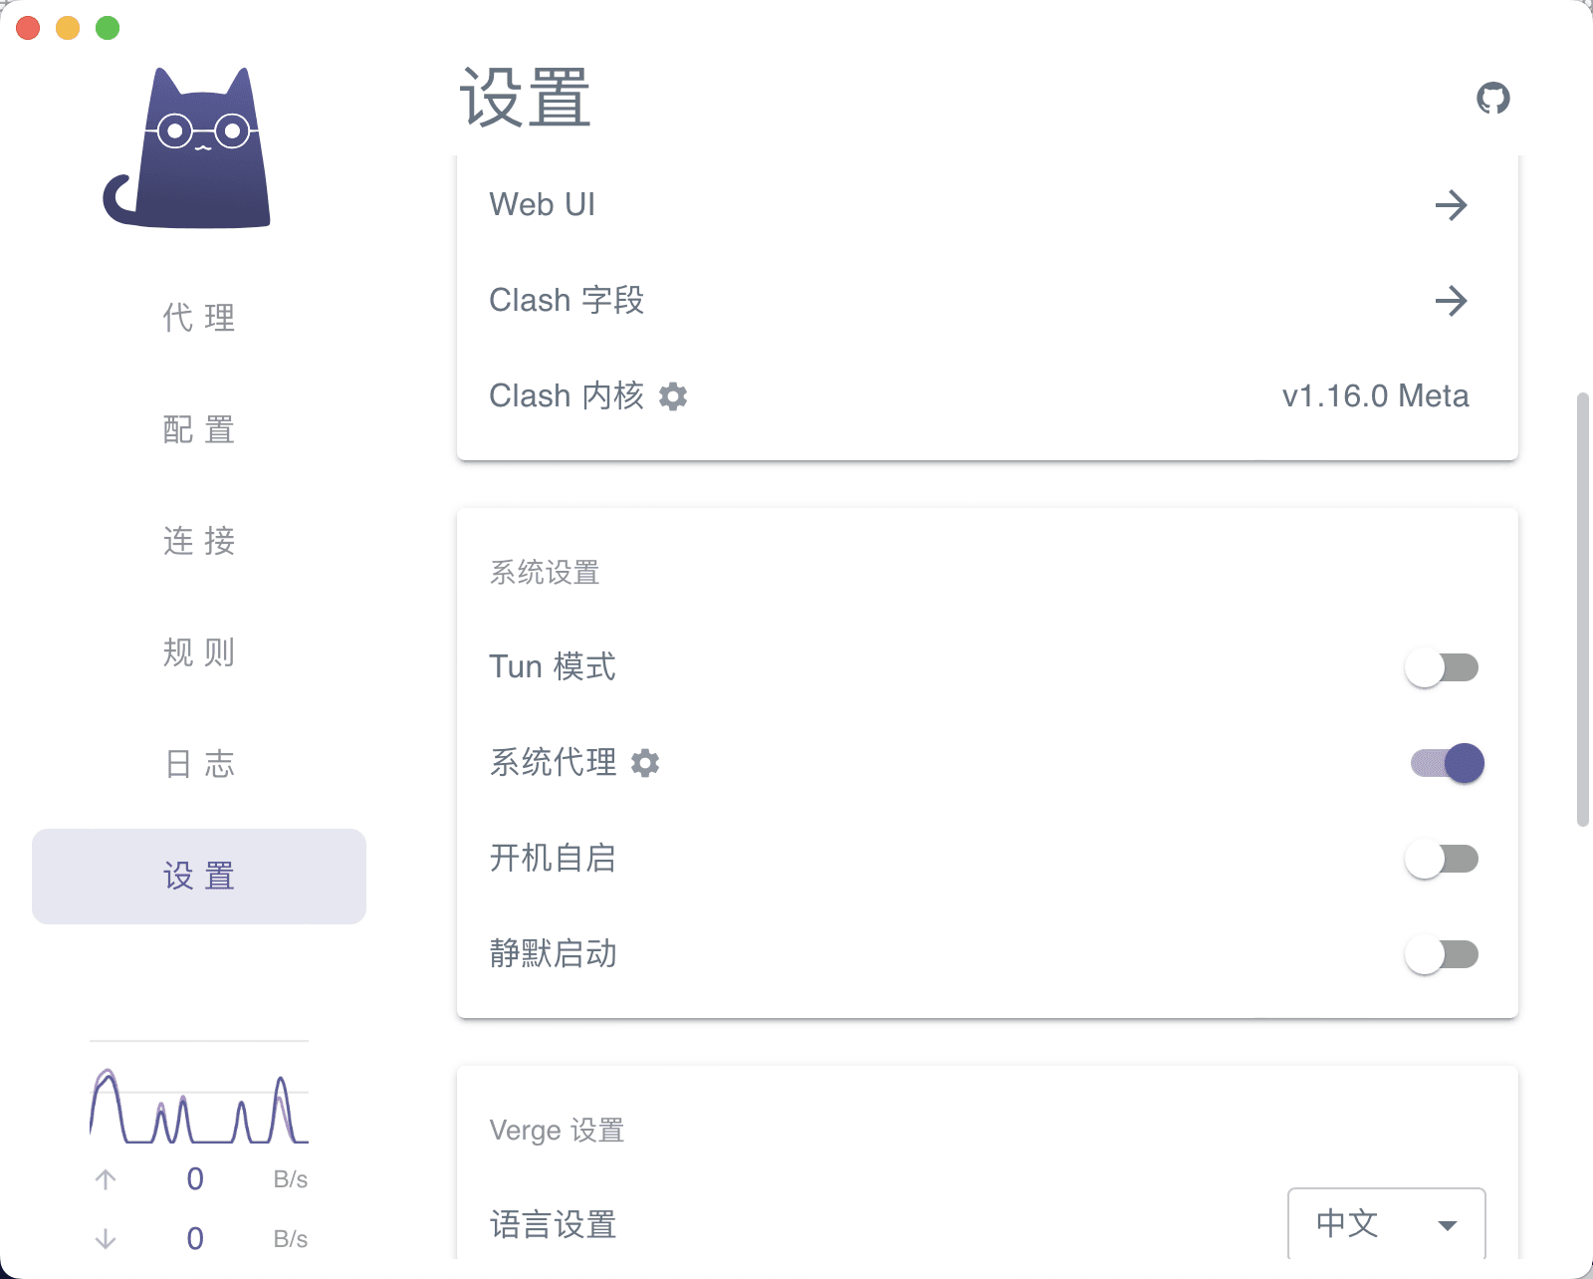
Task: Click the Clash 字段 label
Action: pyautogui.click(x=567, y=301)
